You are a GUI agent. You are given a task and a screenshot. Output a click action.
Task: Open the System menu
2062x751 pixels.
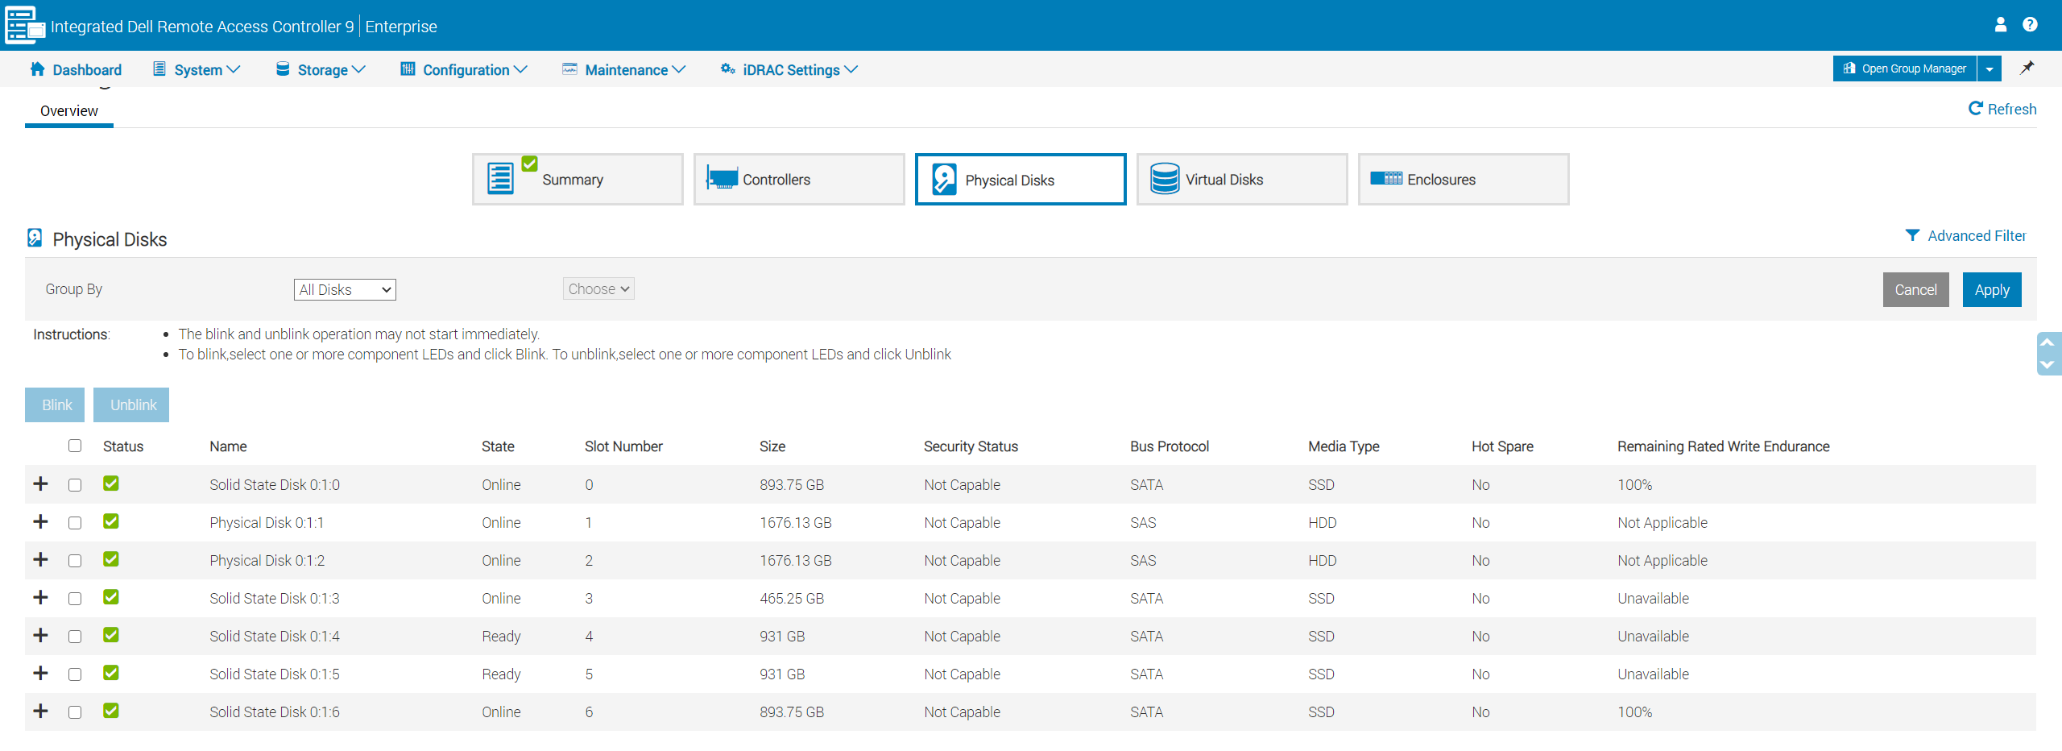[197, 69]
